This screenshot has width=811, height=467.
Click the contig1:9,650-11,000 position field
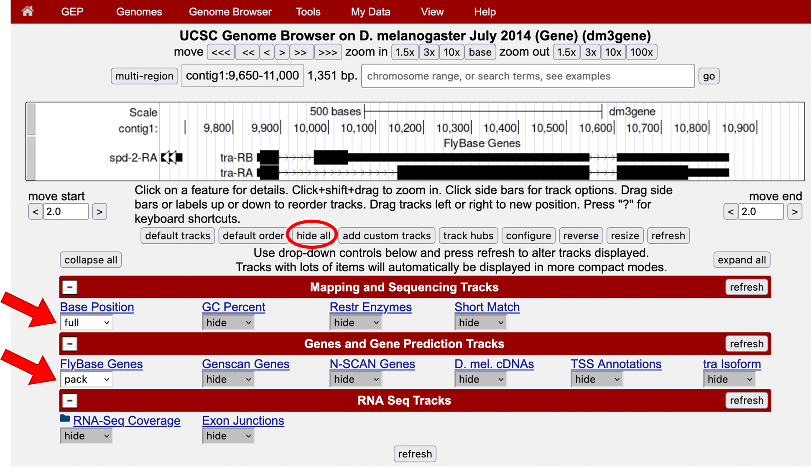[242, 76]
